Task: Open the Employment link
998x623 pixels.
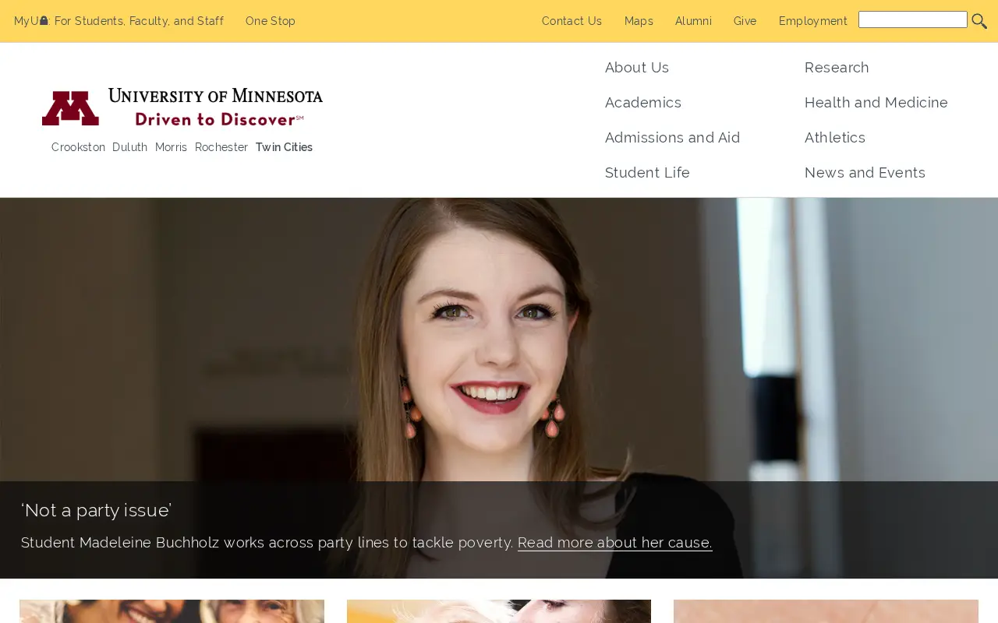Action: tap(812, 21)
